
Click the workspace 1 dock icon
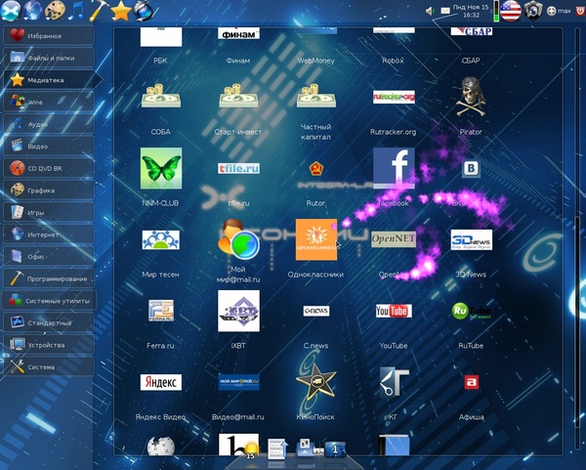pyautogui.click(x=335, y=449)
